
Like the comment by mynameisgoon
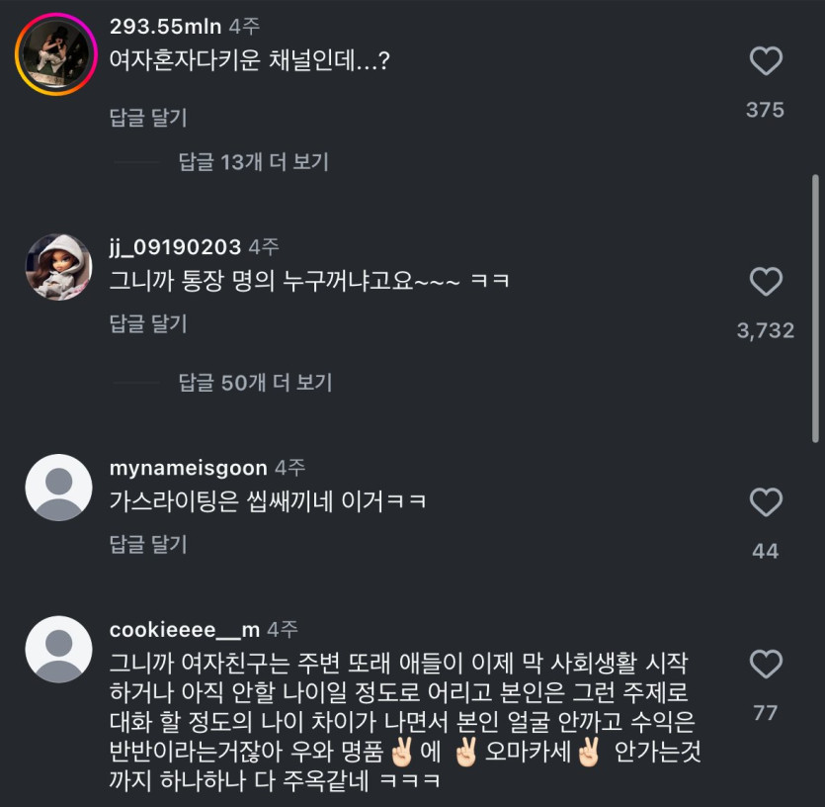click(766, 502)
